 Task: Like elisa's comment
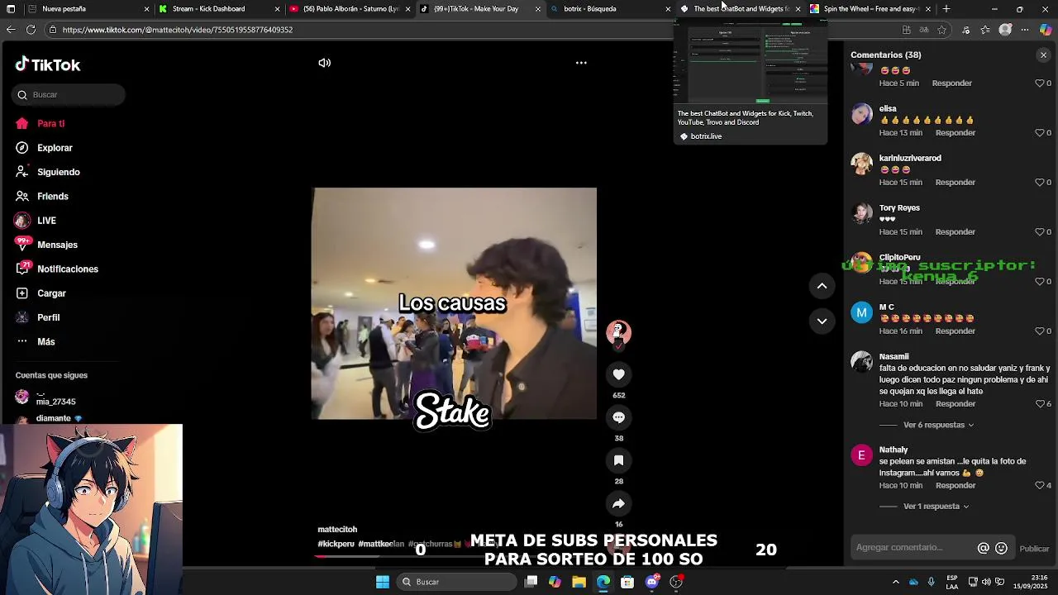[1040, 133]
